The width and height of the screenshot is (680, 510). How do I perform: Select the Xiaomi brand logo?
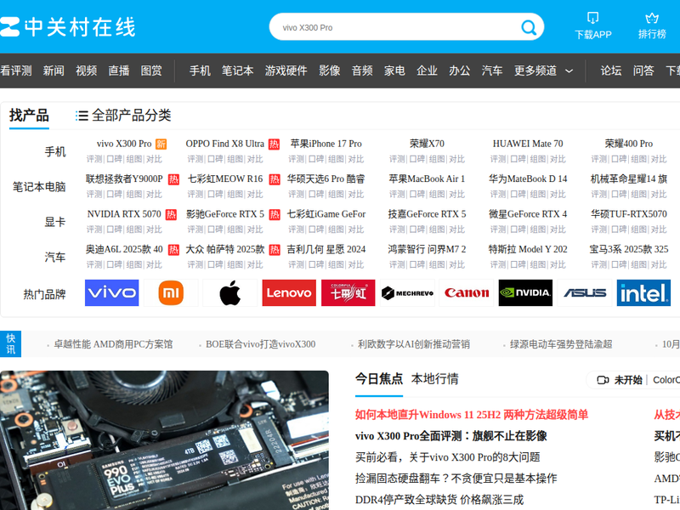(171, 293)
